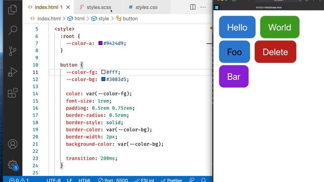Open the Manage gear settings icon

click(x=13, y=165)
